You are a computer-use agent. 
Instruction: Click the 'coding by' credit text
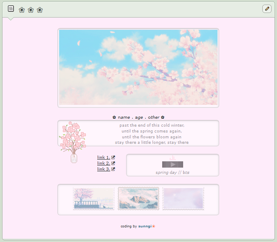pyautogui.click(x=129, y=226)
